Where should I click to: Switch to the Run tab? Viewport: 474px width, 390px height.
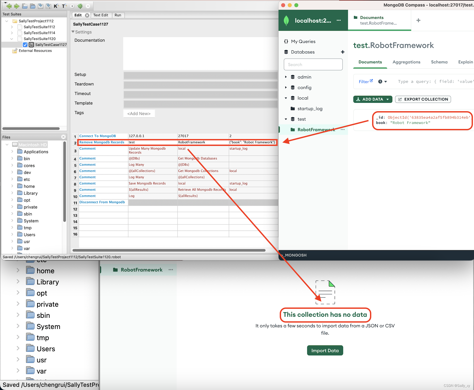(118, 15)
